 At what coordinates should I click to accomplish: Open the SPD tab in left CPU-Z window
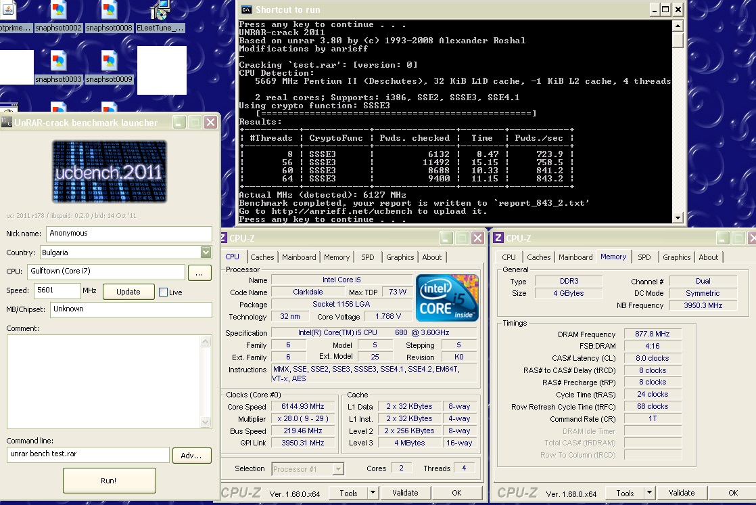tap(368, 257)
